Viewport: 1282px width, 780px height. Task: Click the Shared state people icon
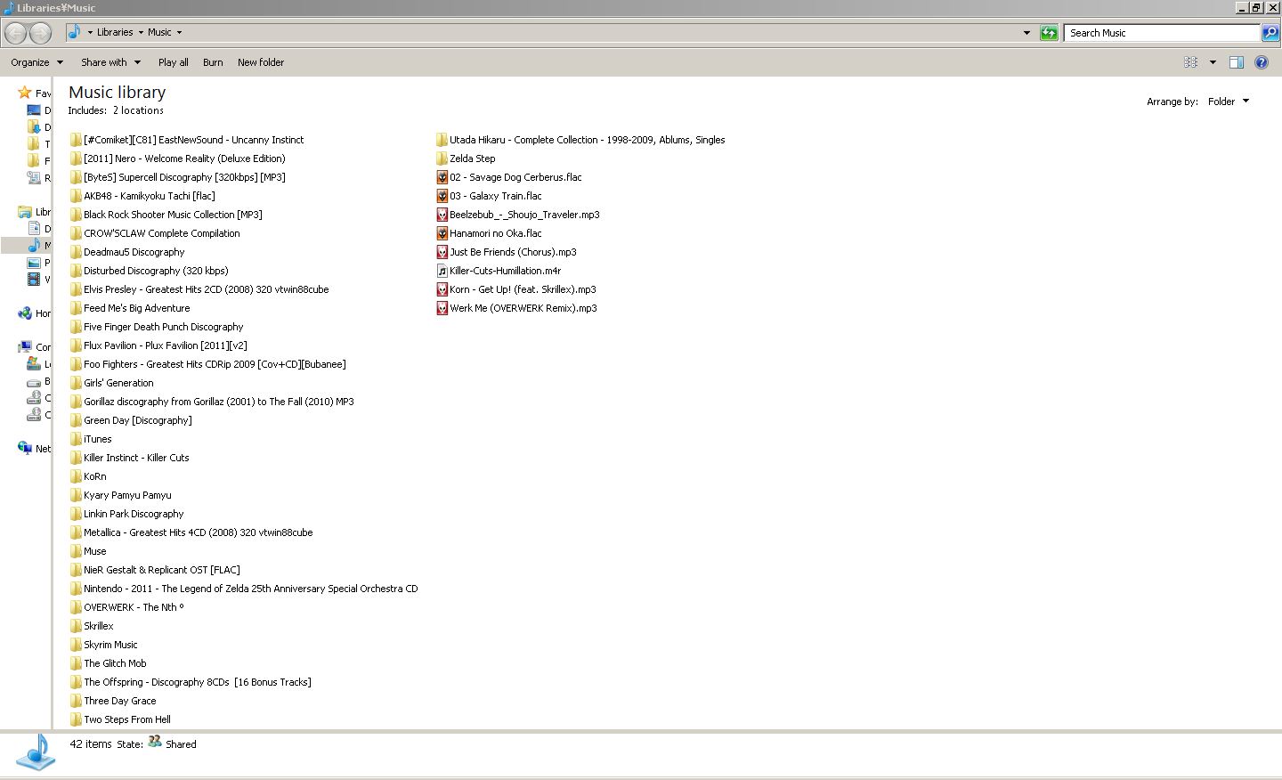tap(155, 741)
